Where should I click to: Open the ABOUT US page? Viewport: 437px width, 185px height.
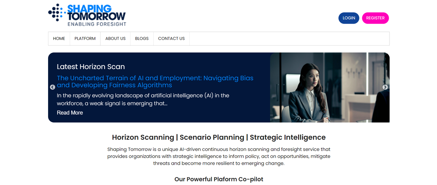click(x=115, y=38)
